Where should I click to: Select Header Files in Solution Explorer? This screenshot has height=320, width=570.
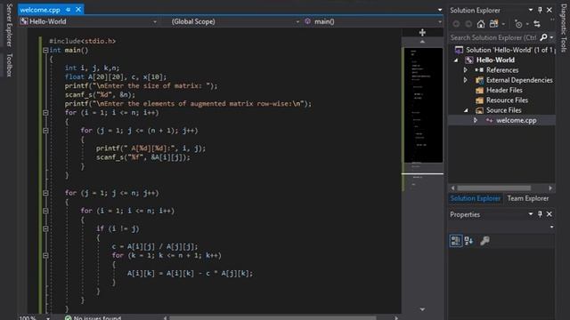pyautogui.click(x=504, y=91)
